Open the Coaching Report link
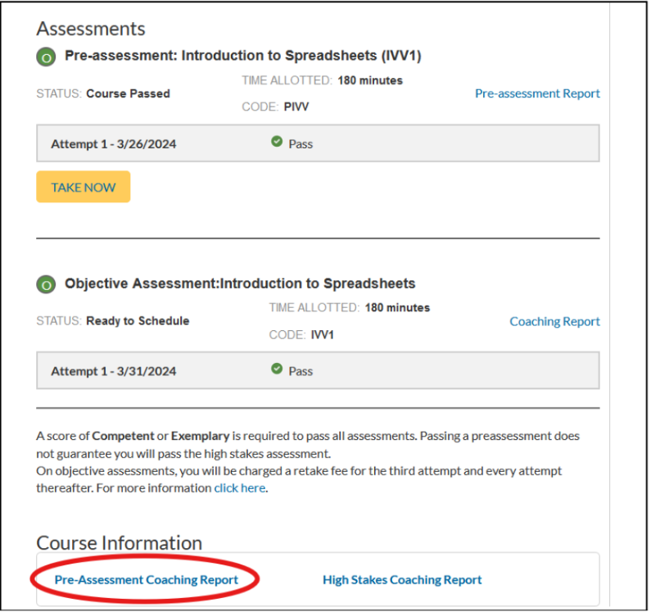This screenshot has height=612, width=651. tap(554, 322)
